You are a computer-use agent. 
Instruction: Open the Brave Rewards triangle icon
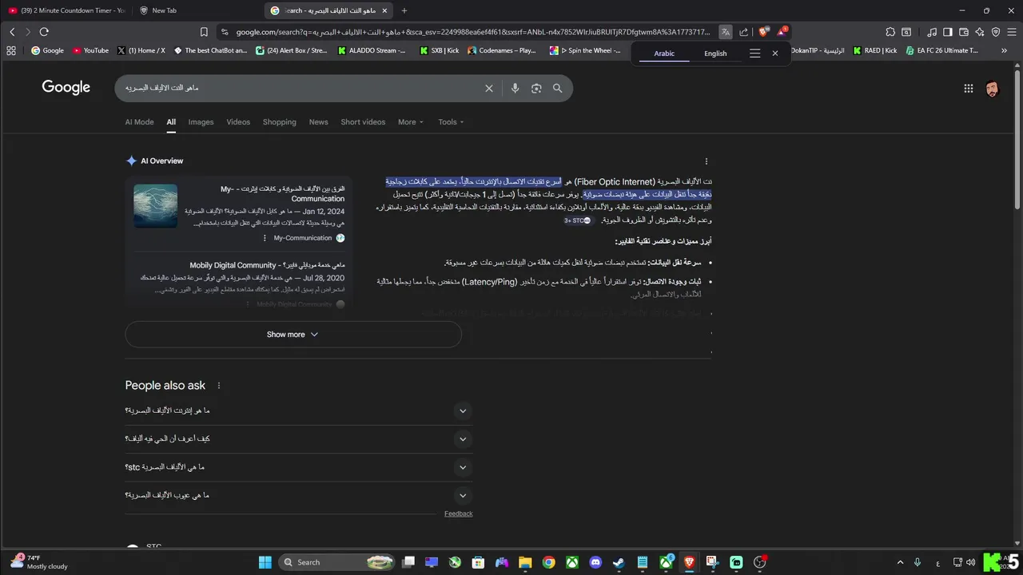pos(782,32)
